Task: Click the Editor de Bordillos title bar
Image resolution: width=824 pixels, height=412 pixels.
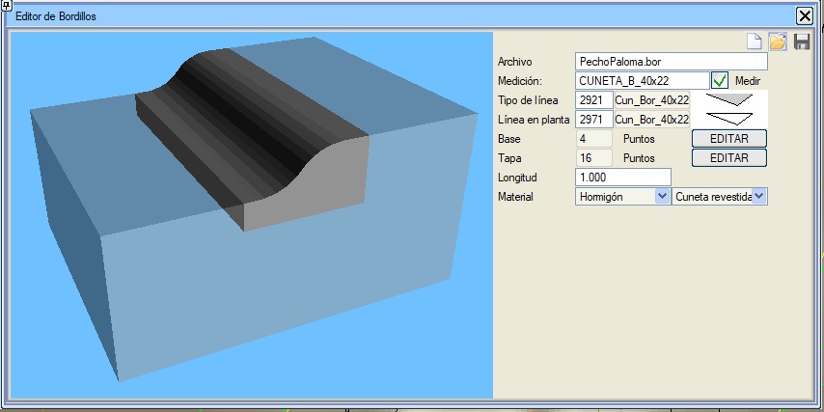Action: click(x=386, y=15)
